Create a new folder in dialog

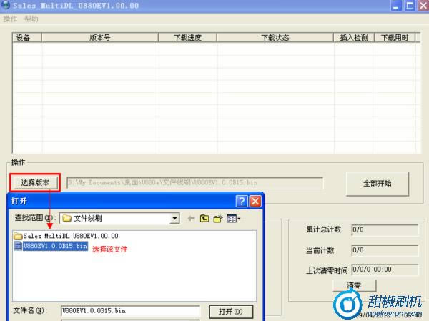point(218,218)
